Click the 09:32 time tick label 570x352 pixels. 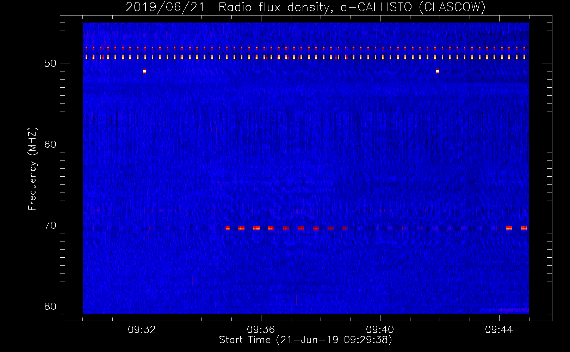(x=142, y=330)
